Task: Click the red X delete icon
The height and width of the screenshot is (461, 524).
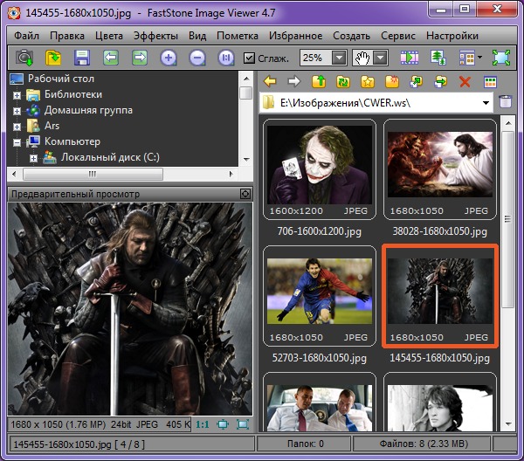Action: [465, 82]
